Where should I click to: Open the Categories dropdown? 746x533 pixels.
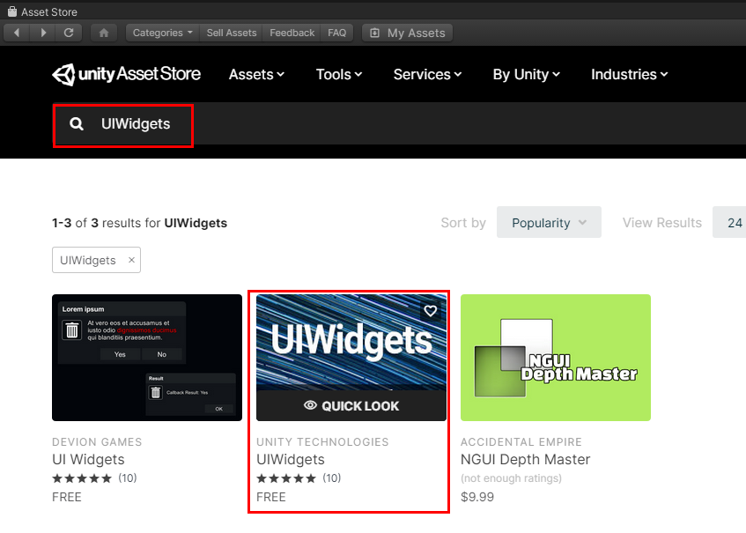[x=161, y=32]
